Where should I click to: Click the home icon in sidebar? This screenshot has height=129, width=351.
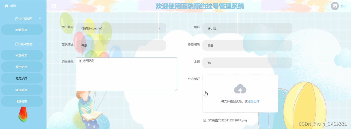point(7,6)
